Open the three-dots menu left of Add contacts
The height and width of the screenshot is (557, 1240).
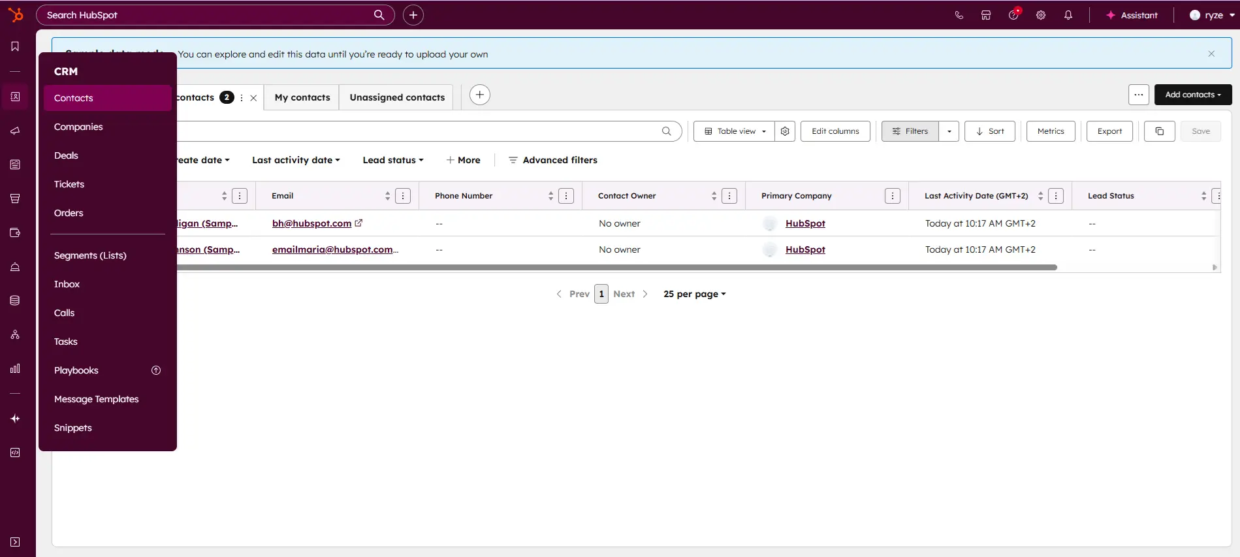point(1139,95)
